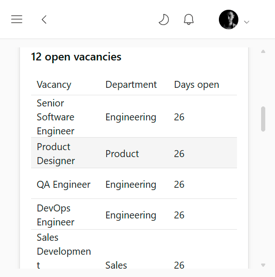Screen dimensions: 275x277
Task: Click days open value for DevOps Engineer
Action: (x=179, y=215)
